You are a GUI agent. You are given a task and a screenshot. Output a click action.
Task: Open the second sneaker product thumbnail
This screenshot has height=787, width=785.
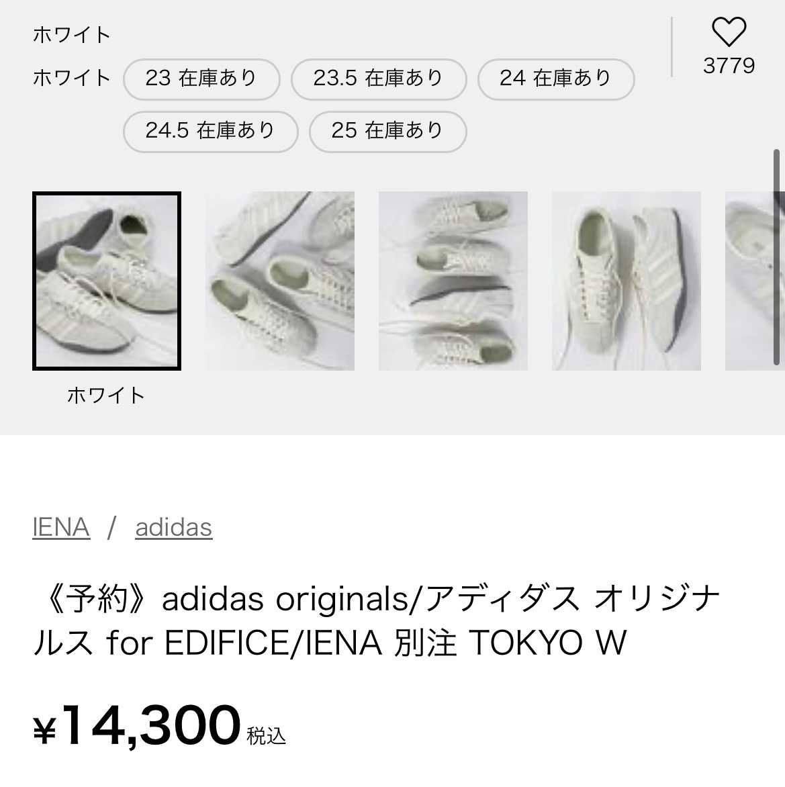(x=280, y=281)
